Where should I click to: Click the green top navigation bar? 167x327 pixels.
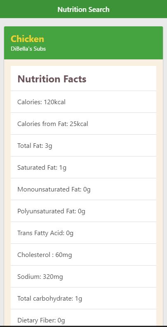(83, 9)
